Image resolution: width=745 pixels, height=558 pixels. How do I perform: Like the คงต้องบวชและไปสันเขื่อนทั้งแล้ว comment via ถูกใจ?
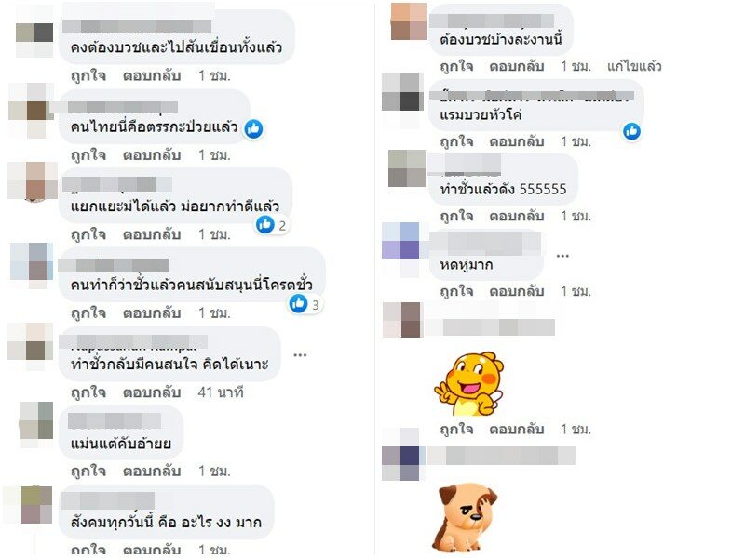[88, 75]
